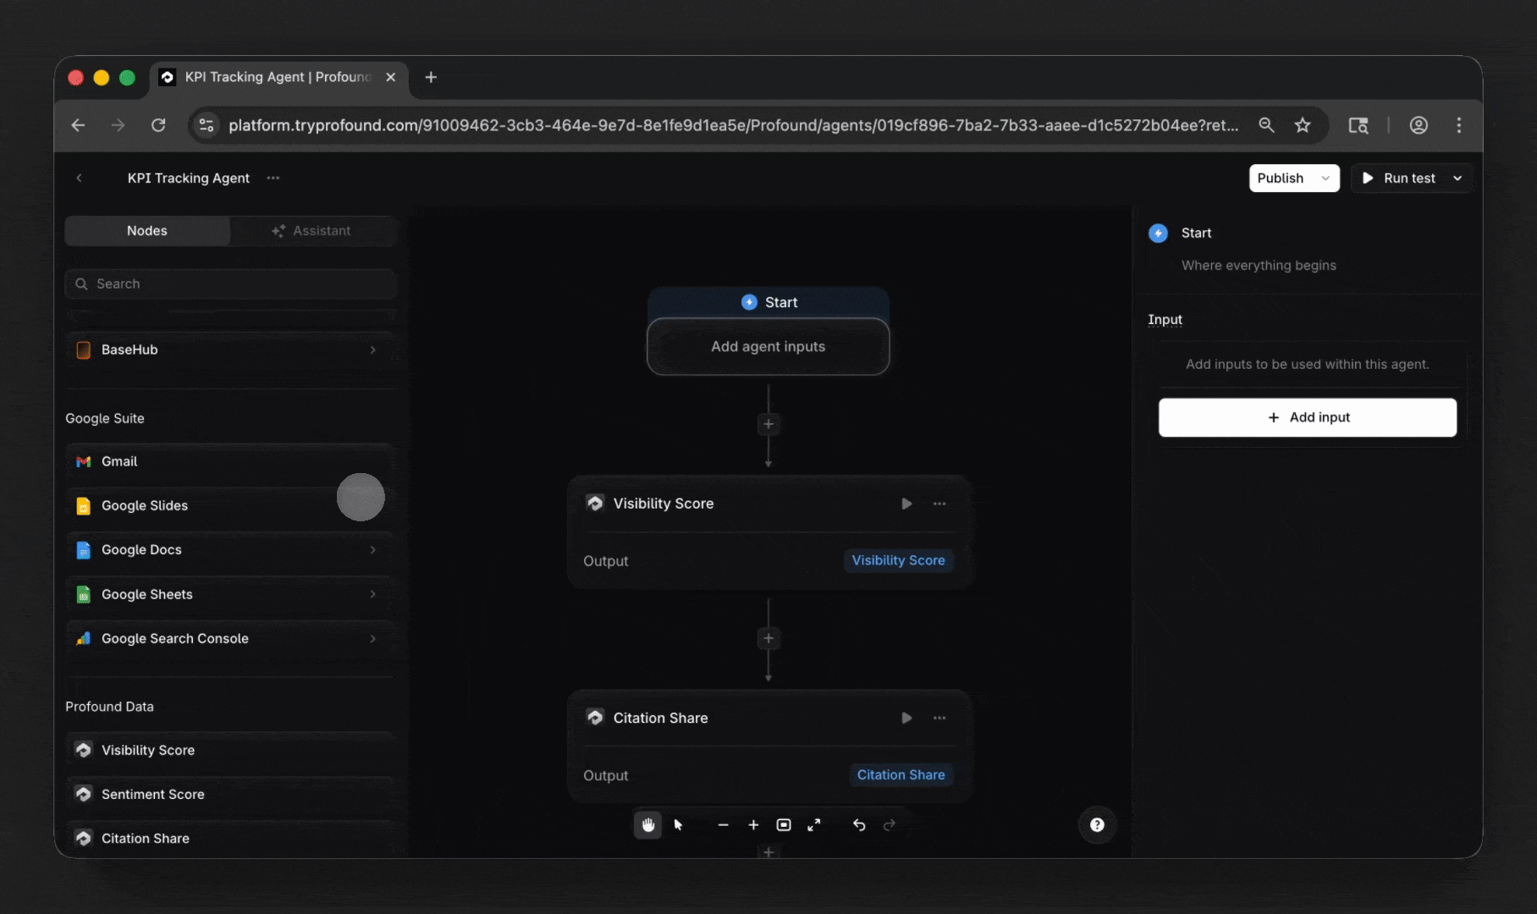This screenshot has width=1537, height=914.
Task: Click the Add input button
Action: pyautogui.click(x=1308, y=417)
